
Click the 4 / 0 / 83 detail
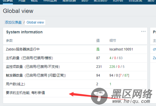(x=116, y=58)
